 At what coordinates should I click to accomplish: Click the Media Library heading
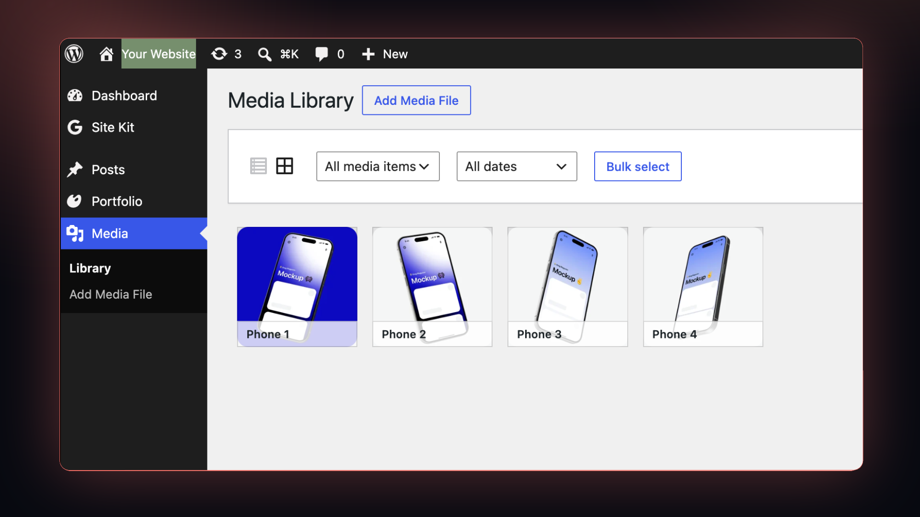coord(290,101)
